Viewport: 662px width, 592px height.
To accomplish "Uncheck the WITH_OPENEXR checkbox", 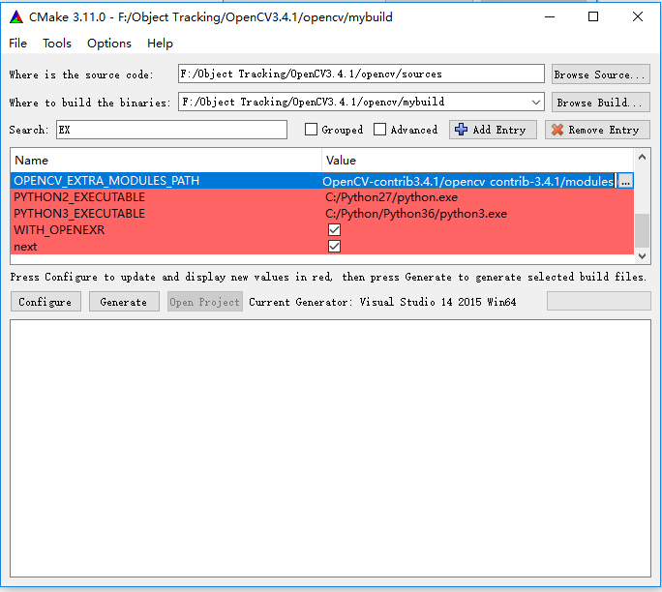I will [334, 230].
